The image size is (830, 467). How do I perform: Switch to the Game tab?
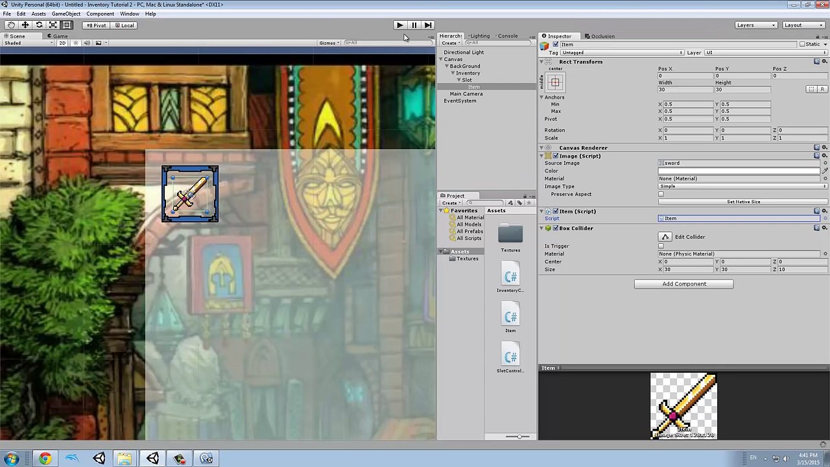pos(57,36)
